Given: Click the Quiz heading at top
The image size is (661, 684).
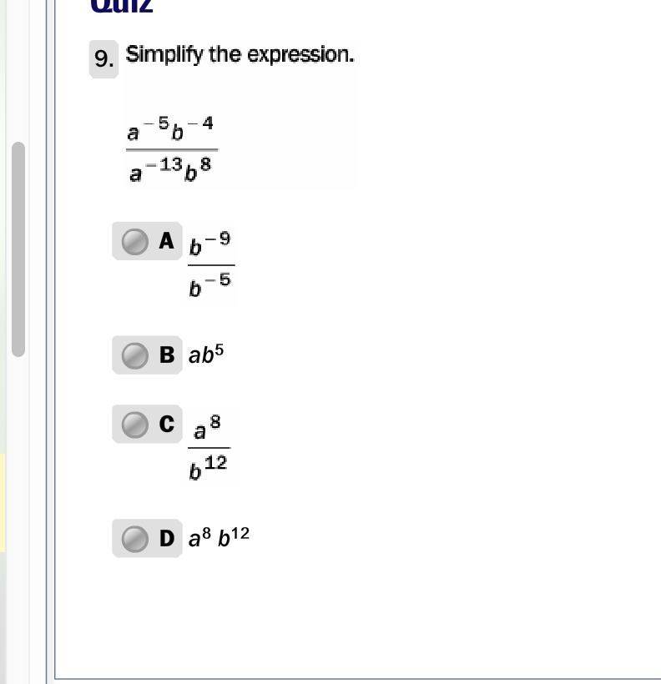Looking at the screenshot, I should point(122,6).
